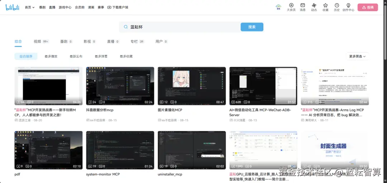Switch to the 专栏 39 tab

(137, 42)
